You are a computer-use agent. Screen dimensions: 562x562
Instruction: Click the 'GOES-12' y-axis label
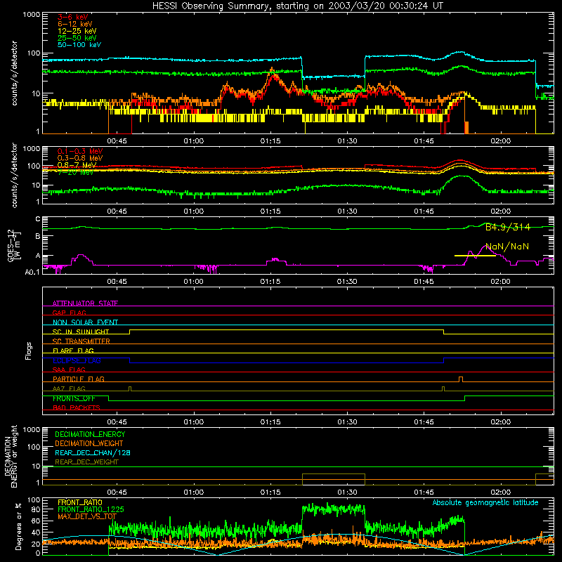tap(11, 246)
